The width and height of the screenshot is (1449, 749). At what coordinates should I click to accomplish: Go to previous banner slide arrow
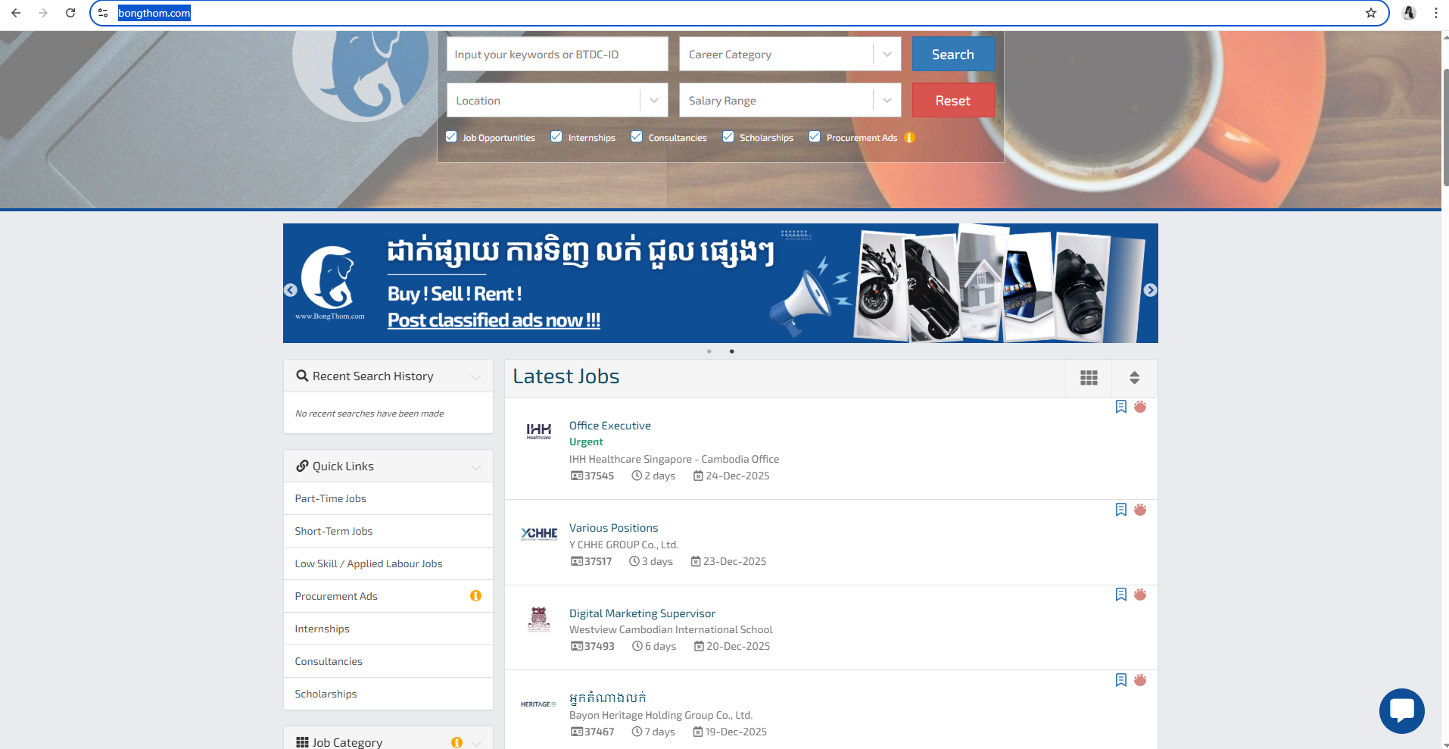pyautogui.click(x=291, y=290)
